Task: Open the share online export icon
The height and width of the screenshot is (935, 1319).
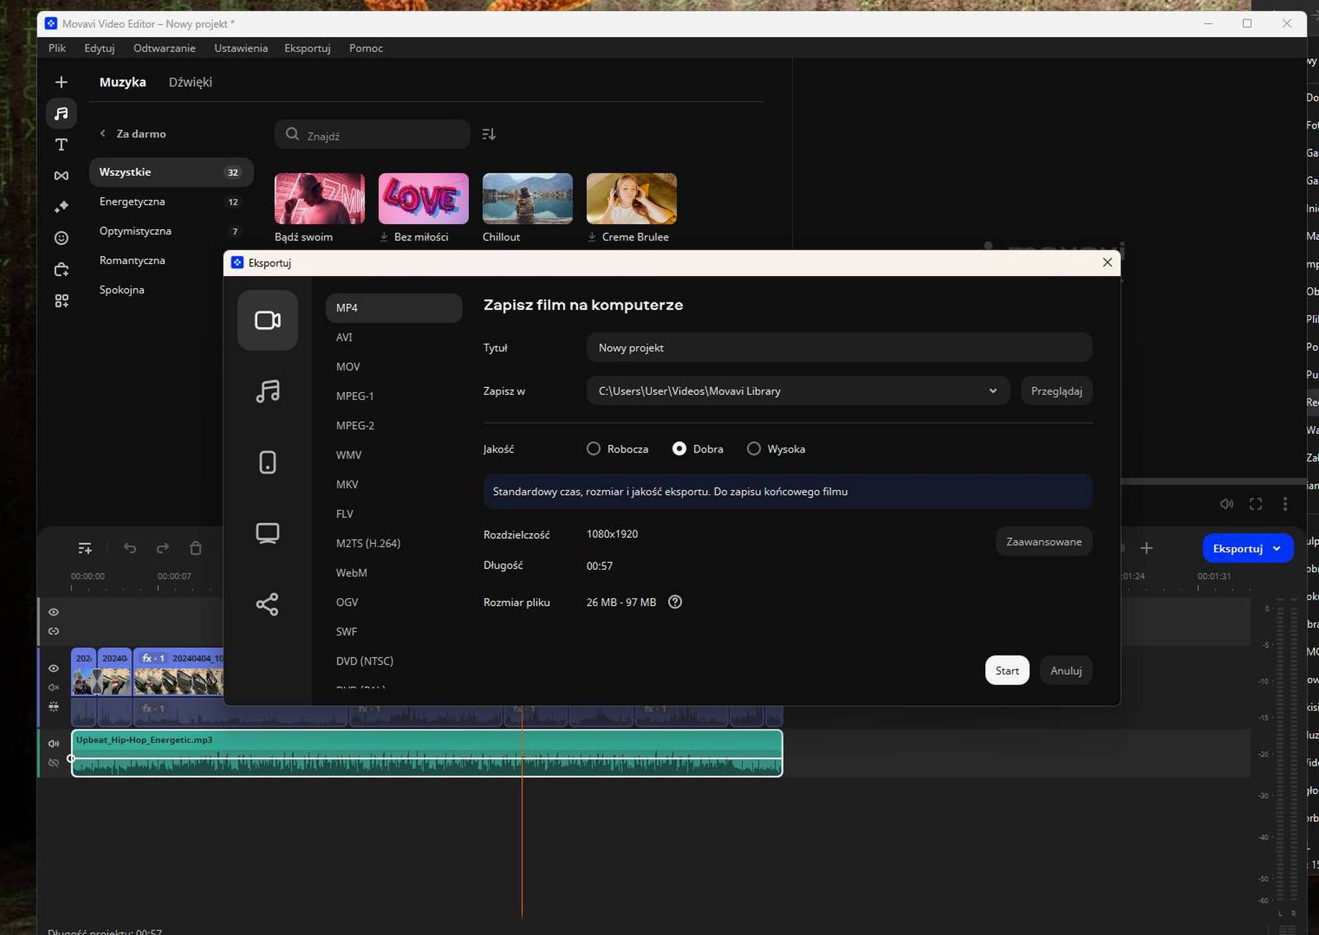Action: coord(268,604)
